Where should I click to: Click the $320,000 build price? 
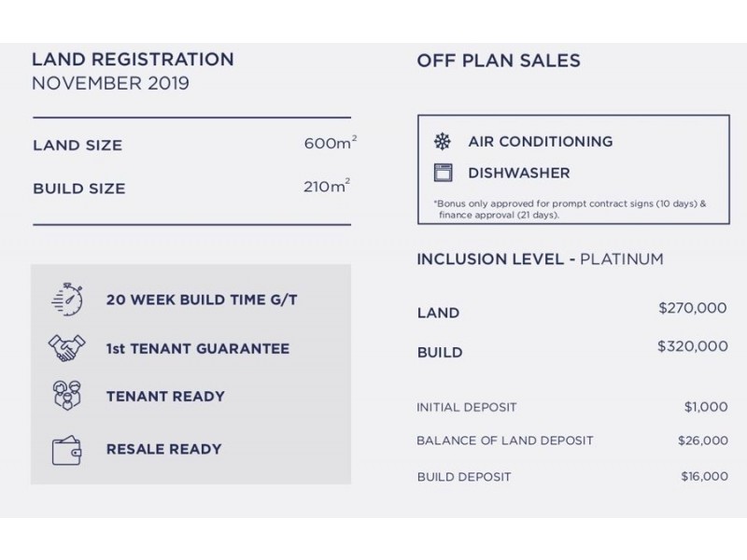pos(692,346)
